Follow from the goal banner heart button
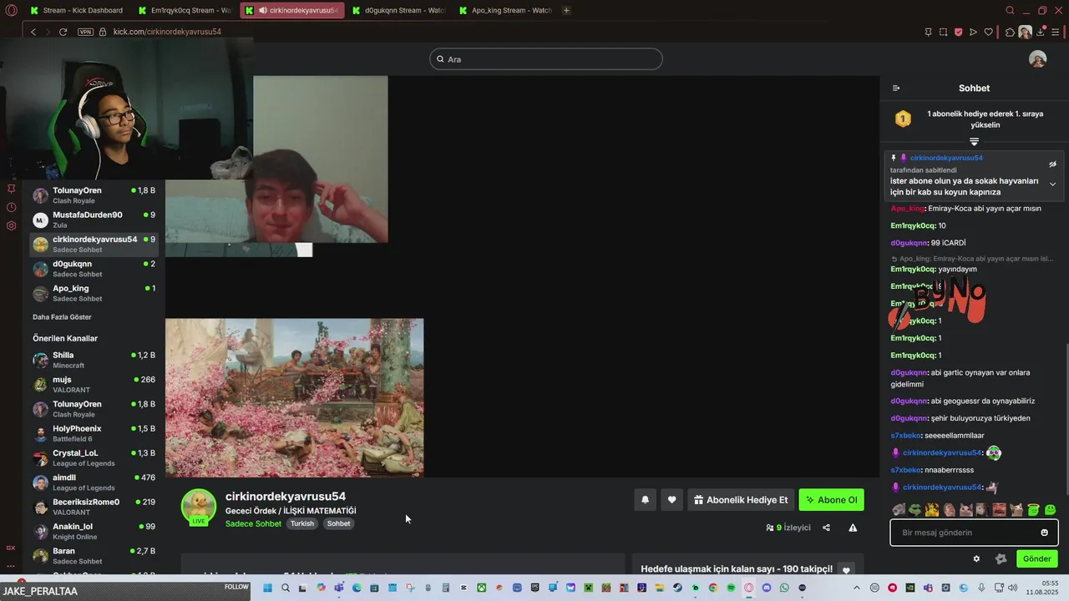Image resolution: width=1069 pixels, height=601 pixels. pos(846,570)
